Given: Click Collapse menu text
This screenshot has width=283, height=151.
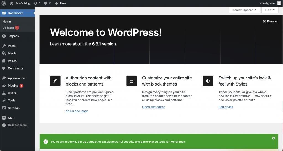Looking at the screenshot, I should pos(17,125).
